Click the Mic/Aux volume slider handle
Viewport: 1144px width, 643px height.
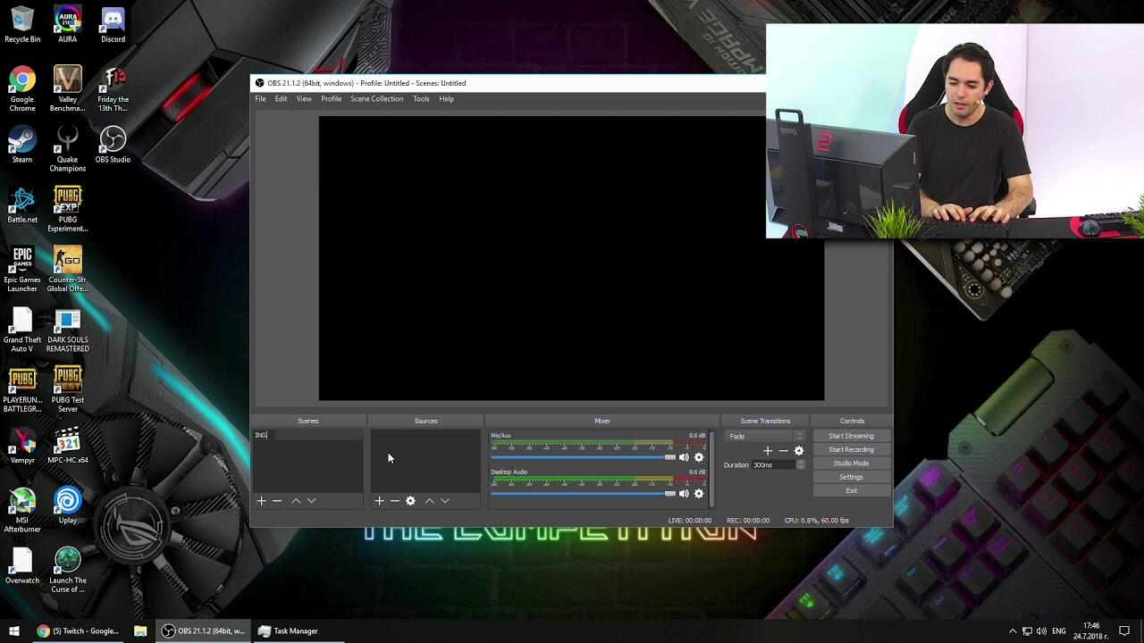pyautogui.click(x=669, y=457)
